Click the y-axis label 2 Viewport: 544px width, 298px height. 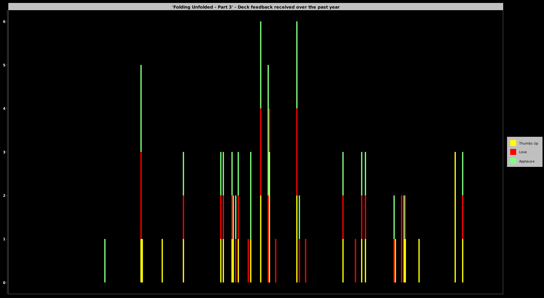pos(4,195)
